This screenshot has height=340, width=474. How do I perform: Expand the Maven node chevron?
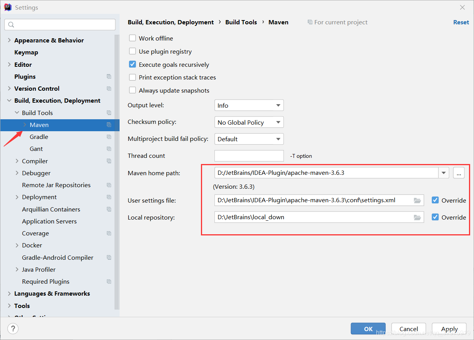coord(25,125)
